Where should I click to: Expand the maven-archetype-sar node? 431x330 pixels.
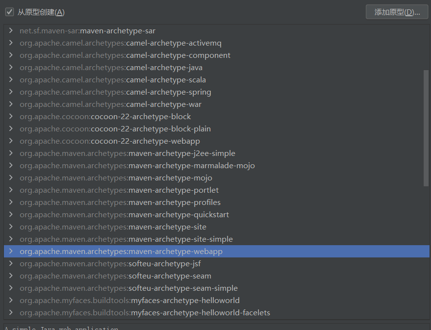11,30
